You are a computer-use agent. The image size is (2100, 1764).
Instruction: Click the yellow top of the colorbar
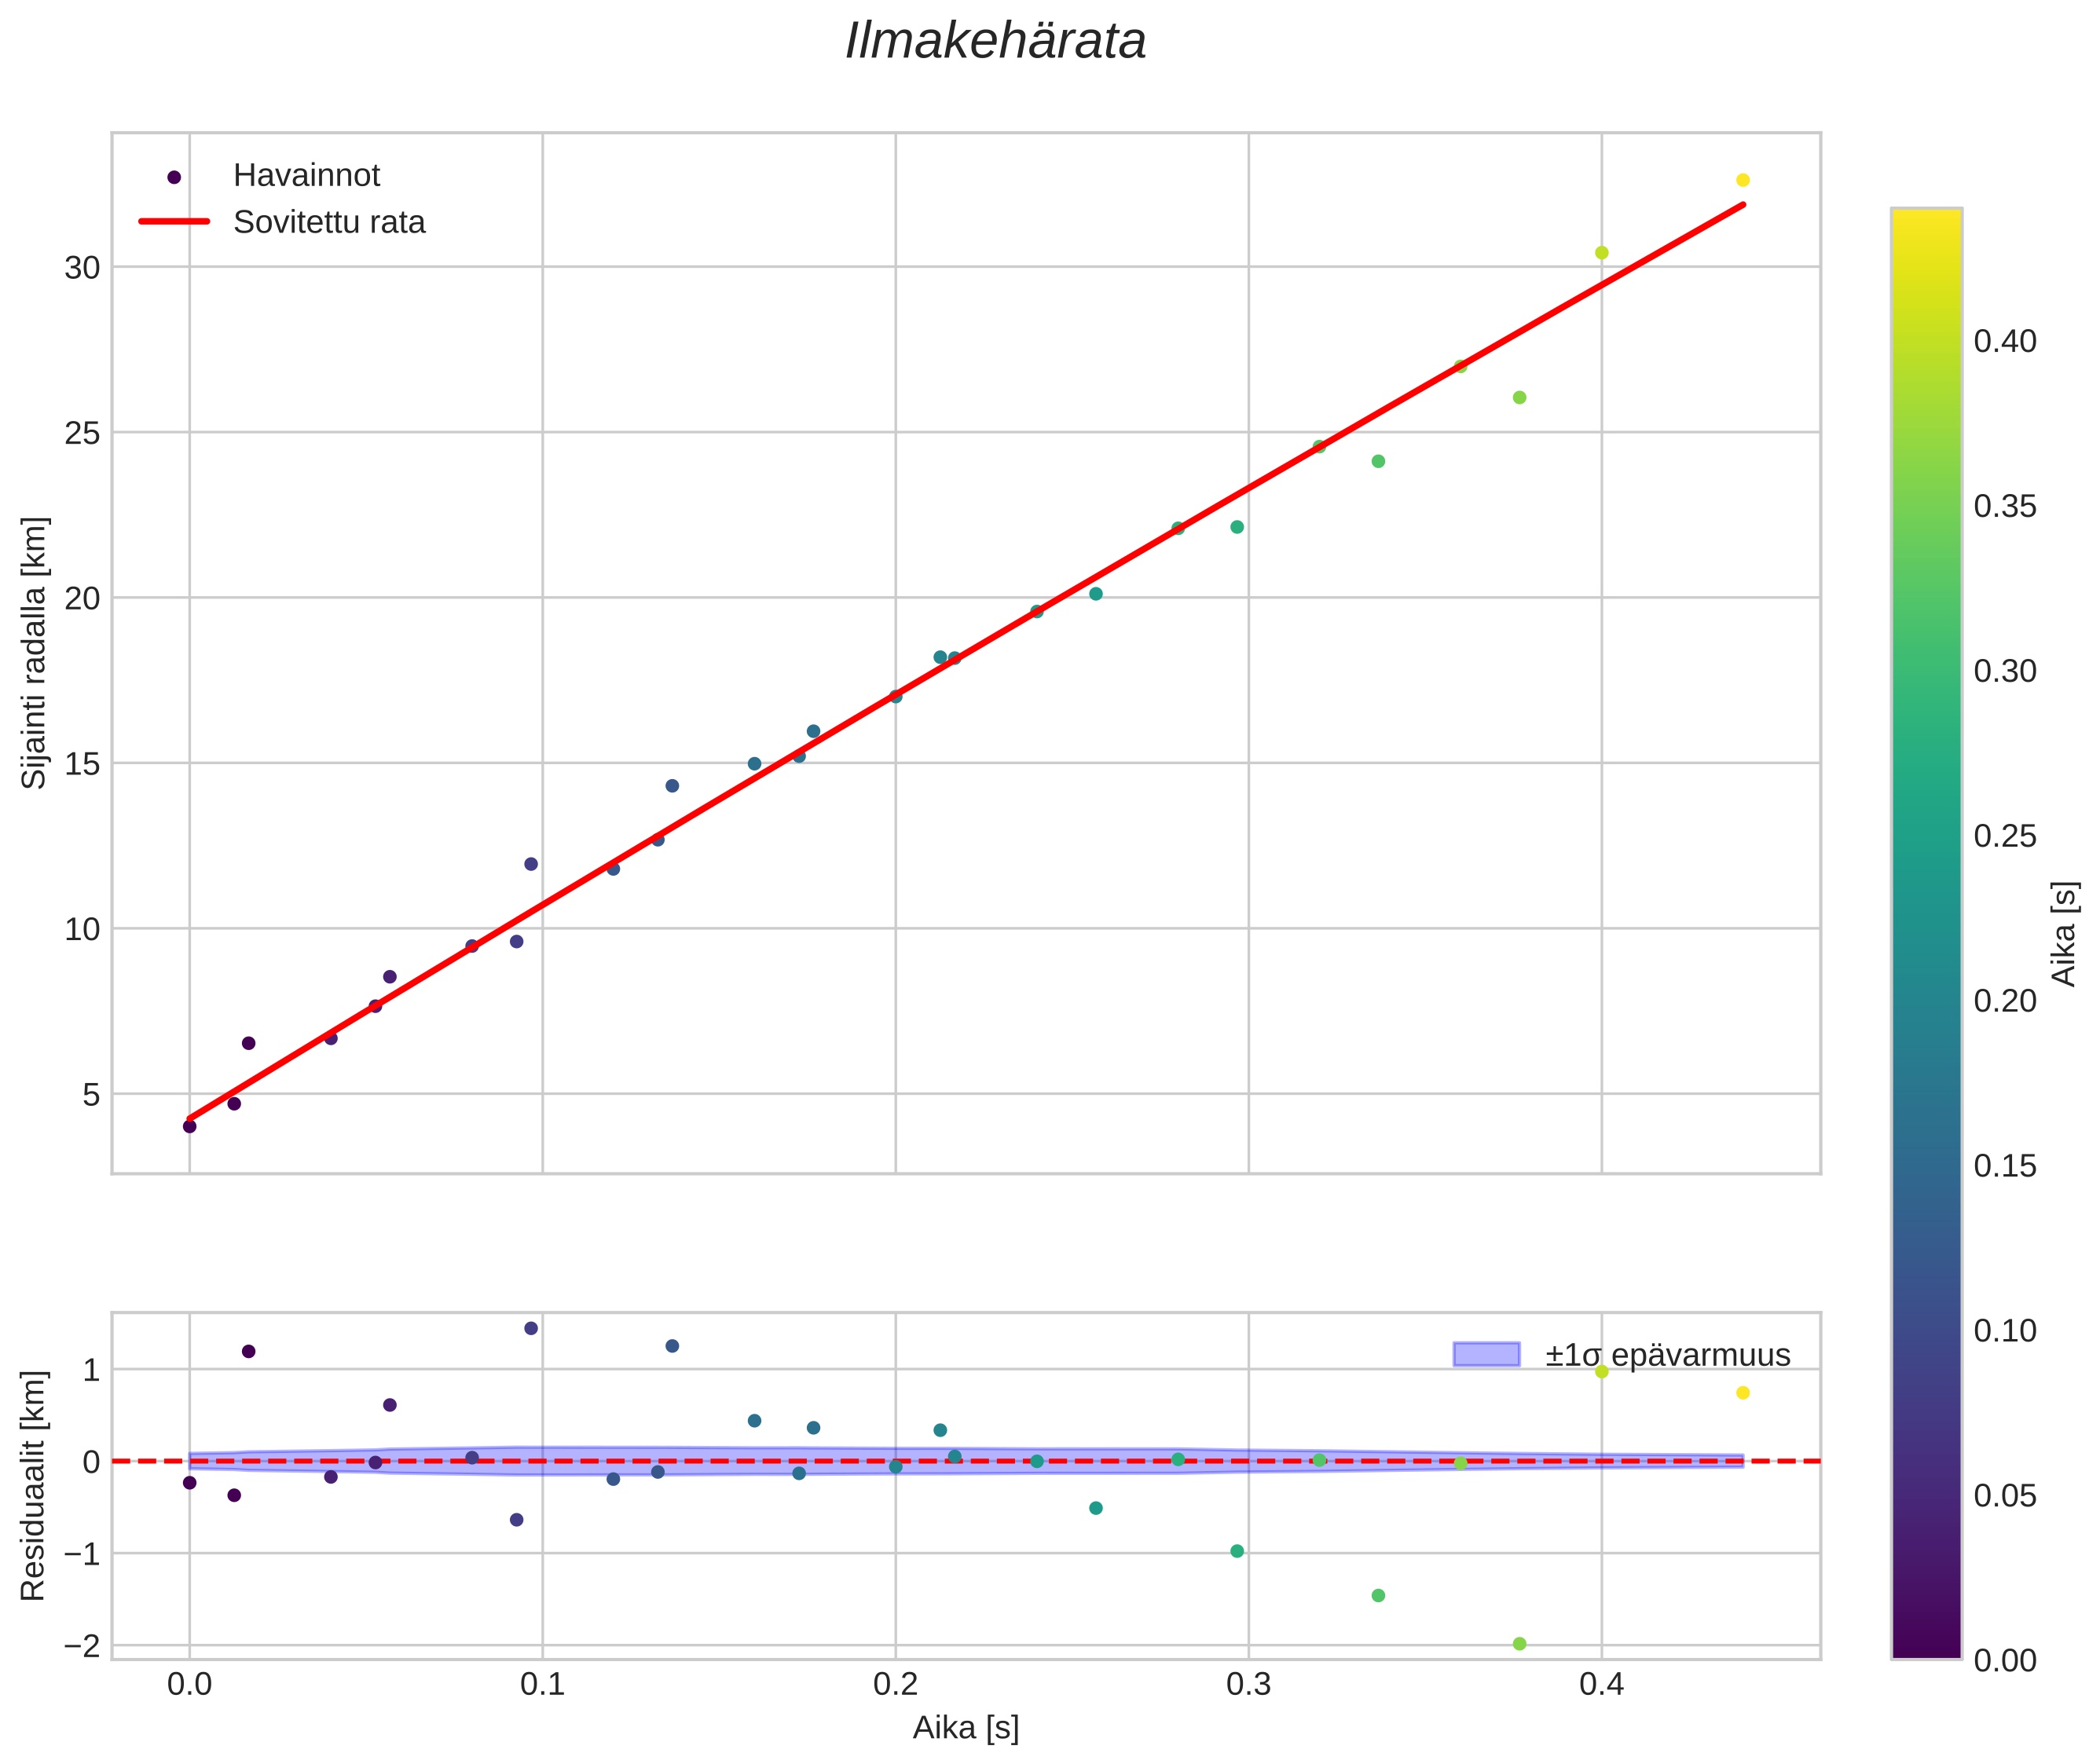pos(1926,220)
